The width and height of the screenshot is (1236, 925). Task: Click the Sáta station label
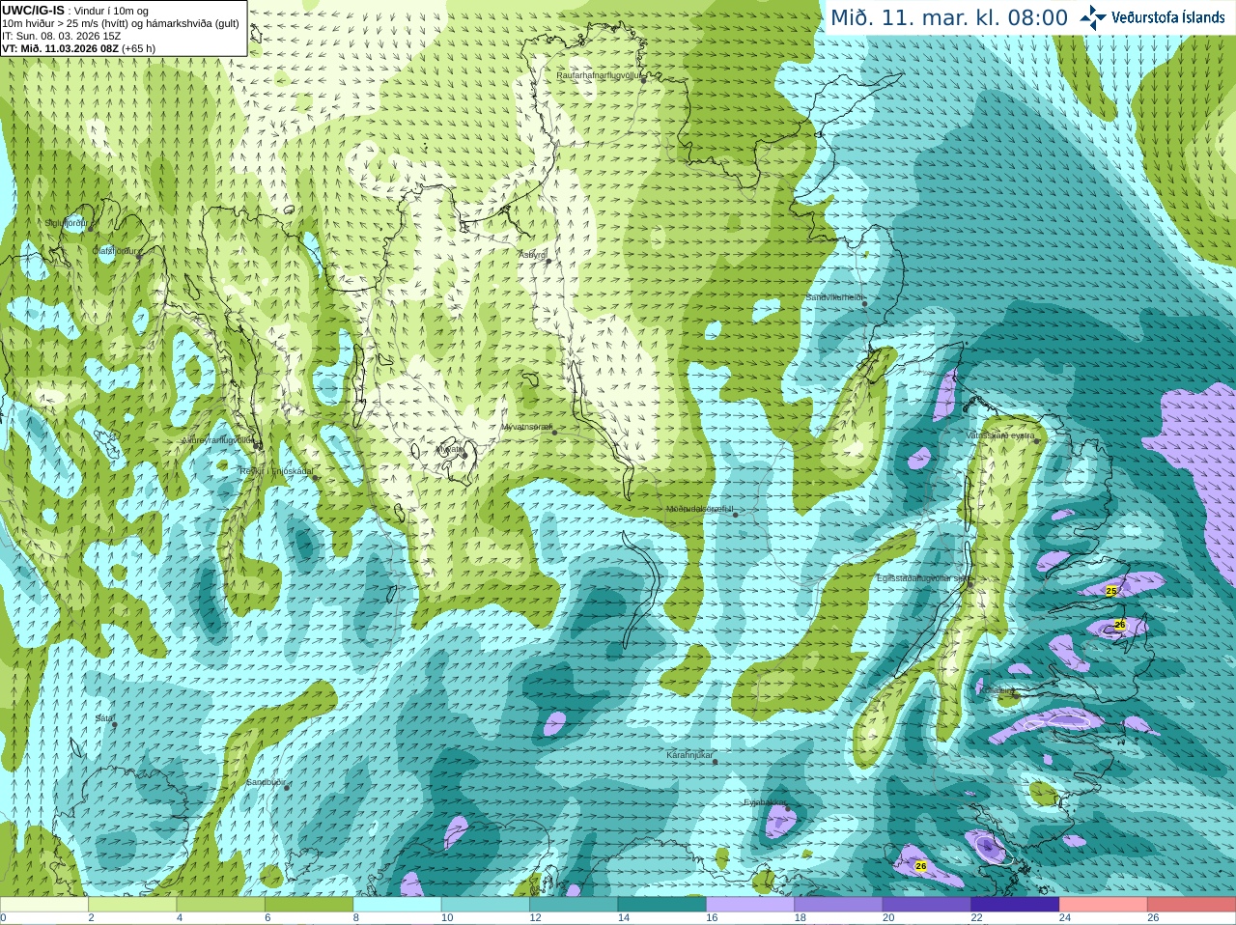104,718
